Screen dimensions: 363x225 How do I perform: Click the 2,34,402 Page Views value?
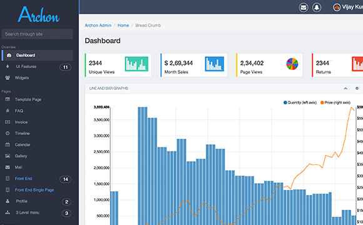point(252,63)
